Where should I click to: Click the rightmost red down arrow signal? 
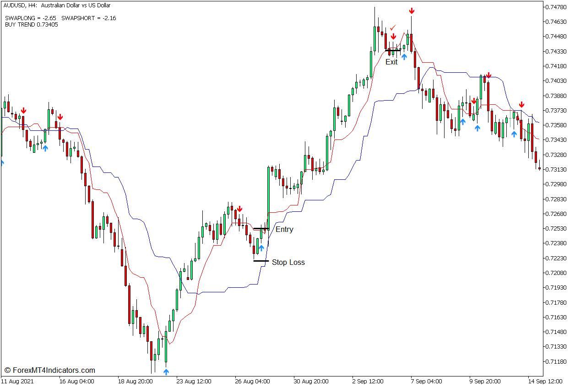click(521, 105)
